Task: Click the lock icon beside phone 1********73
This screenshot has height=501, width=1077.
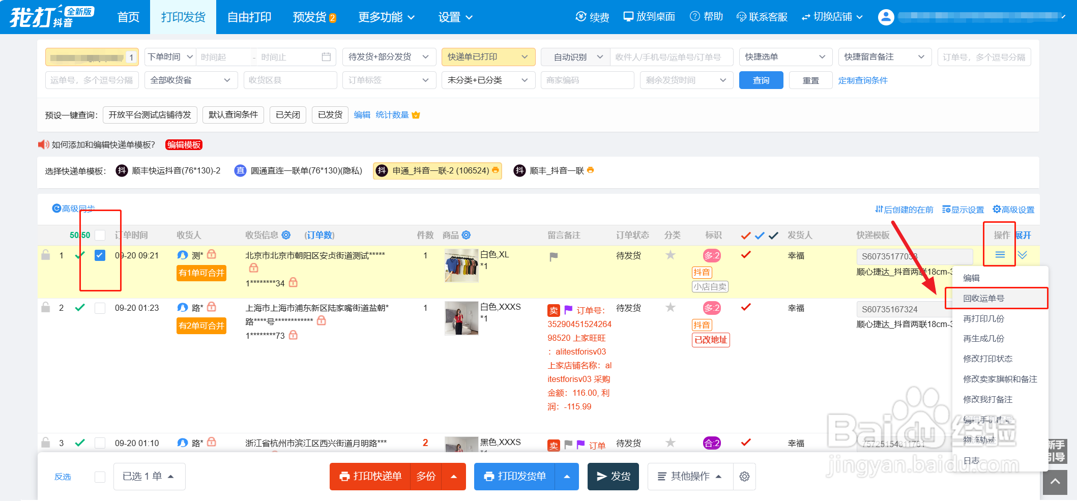Action: [293, 335]
